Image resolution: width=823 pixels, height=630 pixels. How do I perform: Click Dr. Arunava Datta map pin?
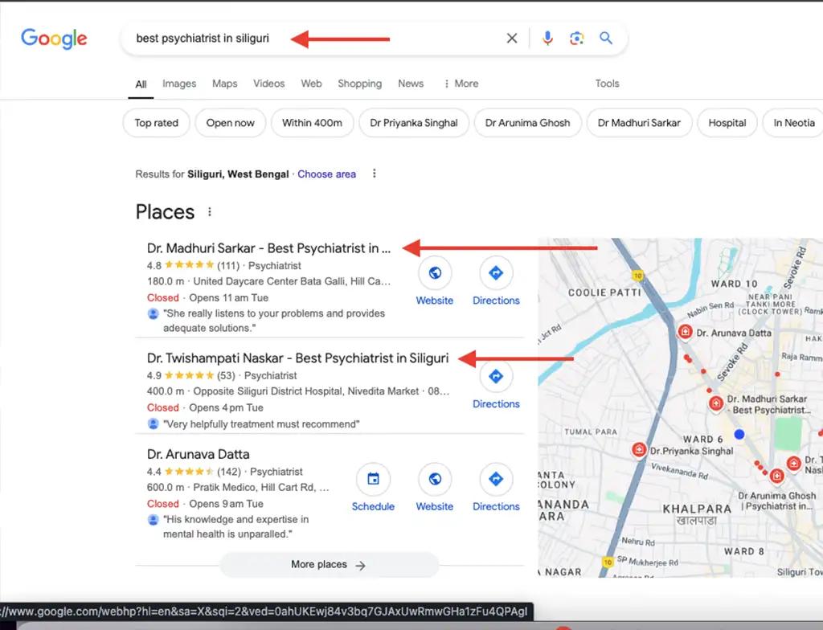(685, 332)
